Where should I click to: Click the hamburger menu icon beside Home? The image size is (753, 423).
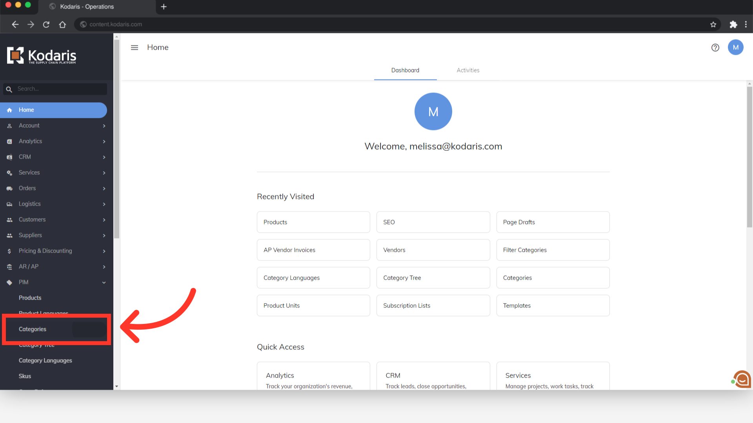135,47
